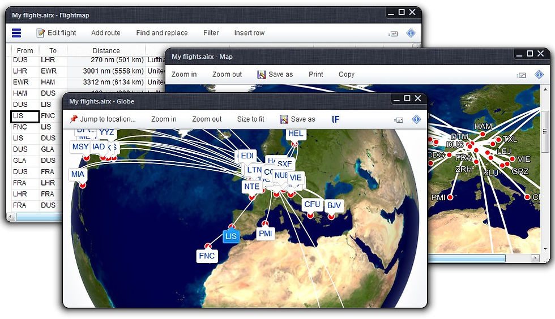Open the hamburger menu in Flightmap window
The width and height of the screenshot is (555, 319).
coord(16,33)
